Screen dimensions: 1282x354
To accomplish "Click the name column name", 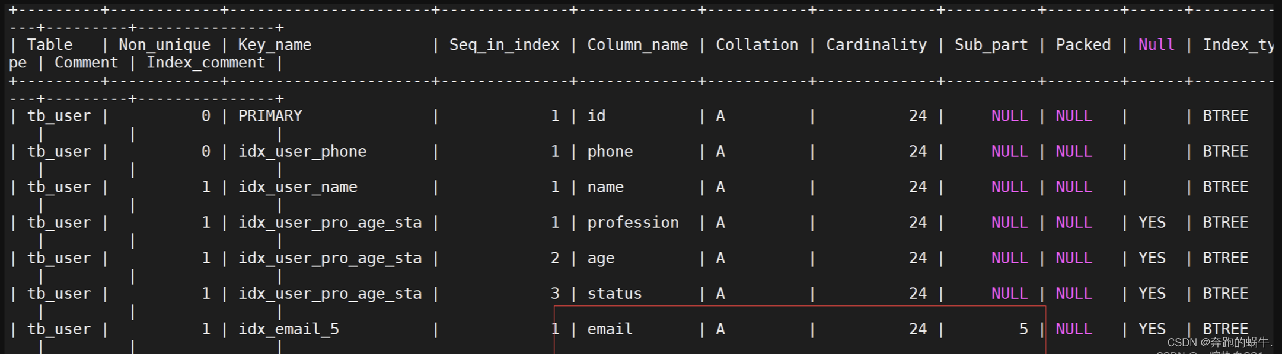I will [x=605, y=187].
